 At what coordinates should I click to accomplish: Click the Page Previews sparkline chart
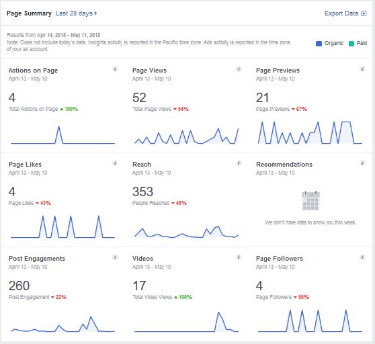[310, 132]
